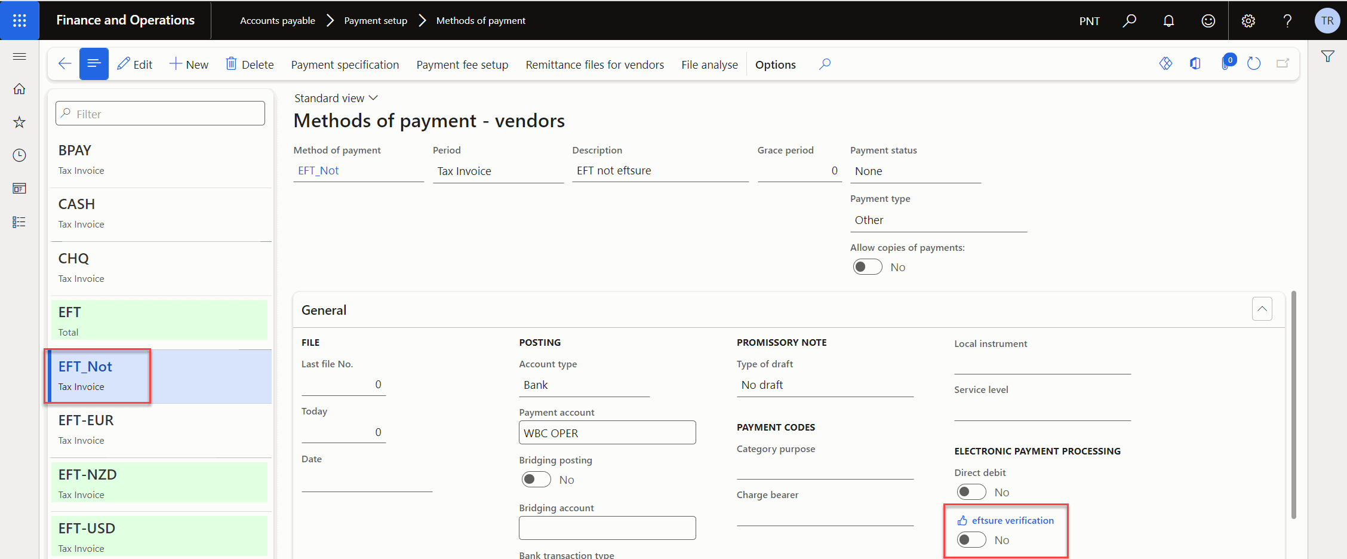1347x559 pixels.
Task: Click the vertical scrollbar of the form
Action: [x=1293, y=405]
